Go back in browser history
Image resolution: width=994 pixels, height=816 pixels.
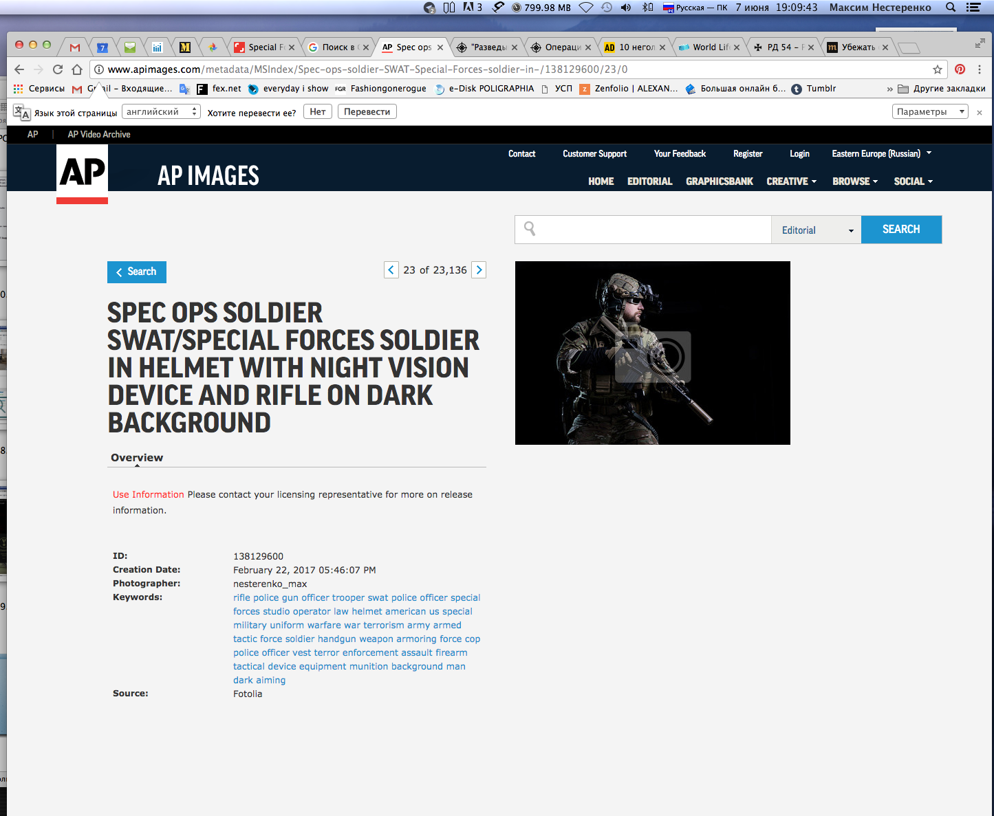(x=19, y=69)
